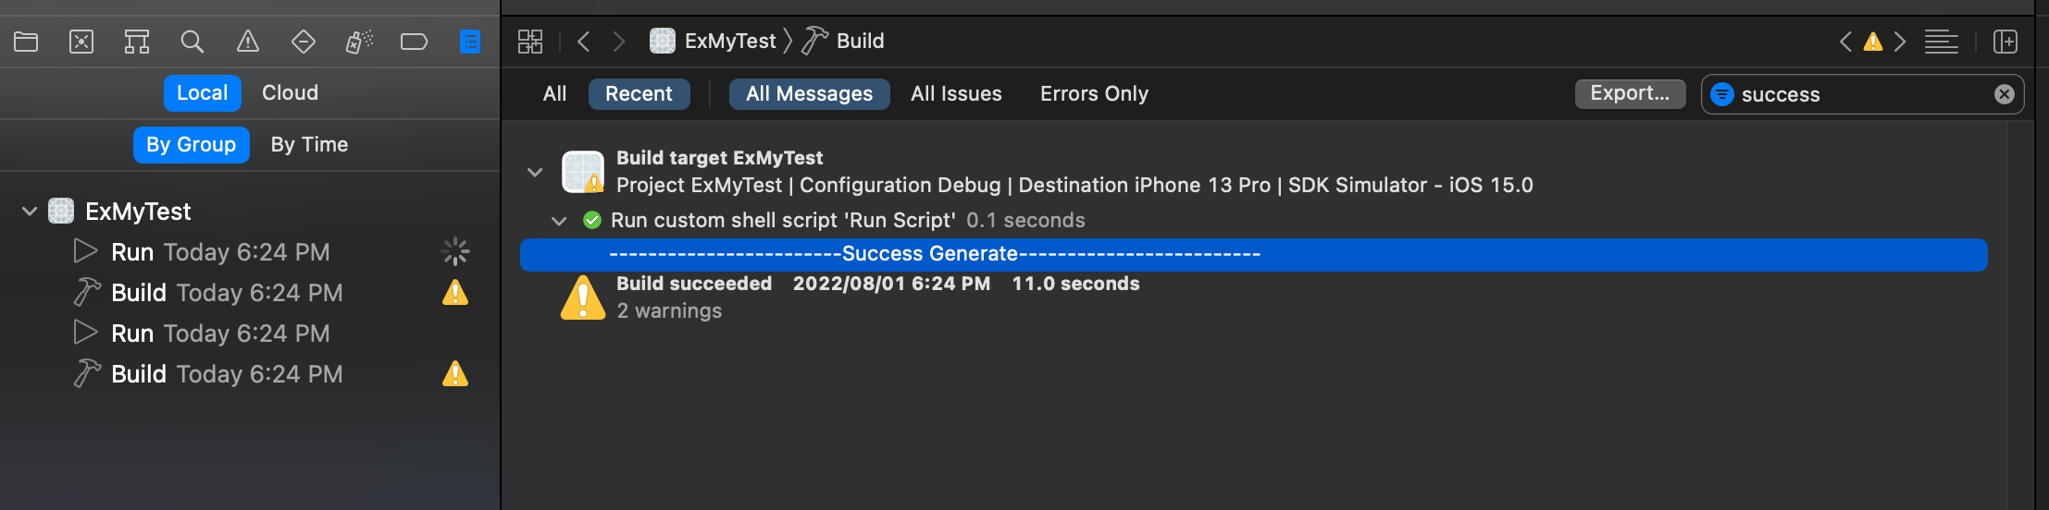This screenshot has width=2049, height=510.
Task: Click the Export... button
Action: [x=1630, y=93]
